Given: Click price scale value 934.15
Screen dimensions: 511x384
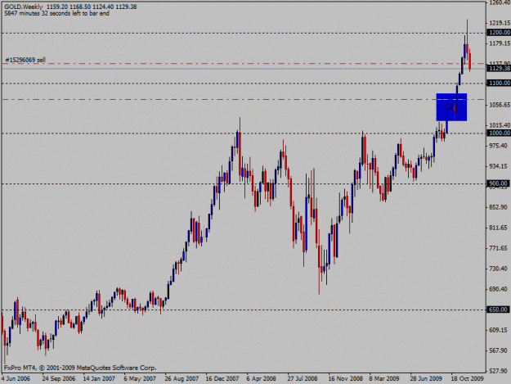Looking at the screenshot, I should pos(498,166).
